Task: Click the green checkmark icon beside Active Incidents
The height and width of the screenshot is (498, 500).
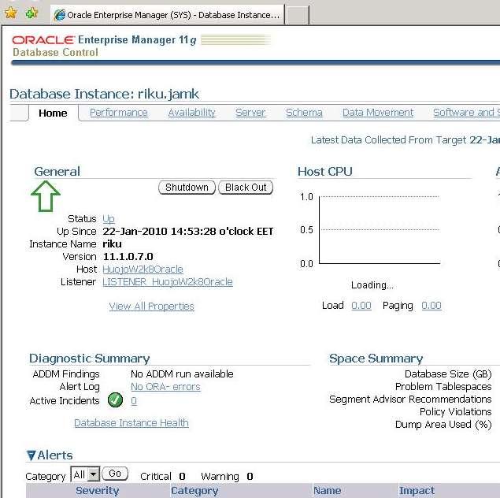Action: coord(115,400)
